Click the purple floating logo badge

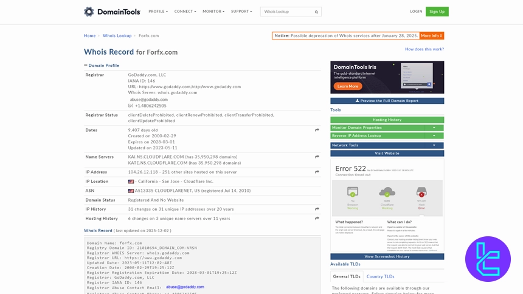[488, 259]
